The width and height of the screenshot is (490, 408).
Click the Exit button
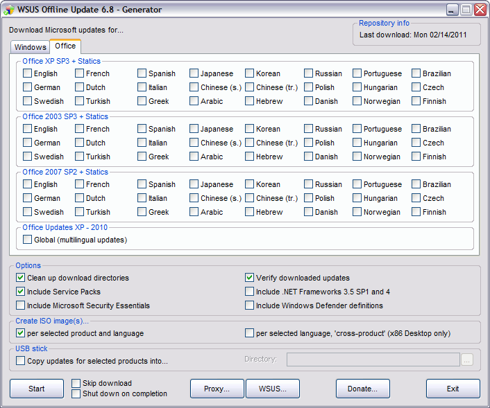(453, 389)
